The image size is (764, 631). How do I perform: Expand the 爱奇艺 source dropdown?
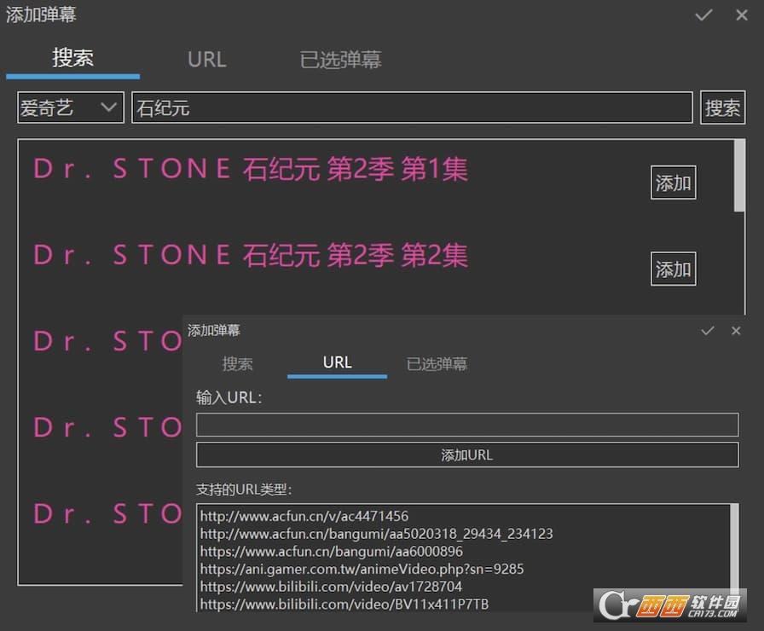click(71, 107)
